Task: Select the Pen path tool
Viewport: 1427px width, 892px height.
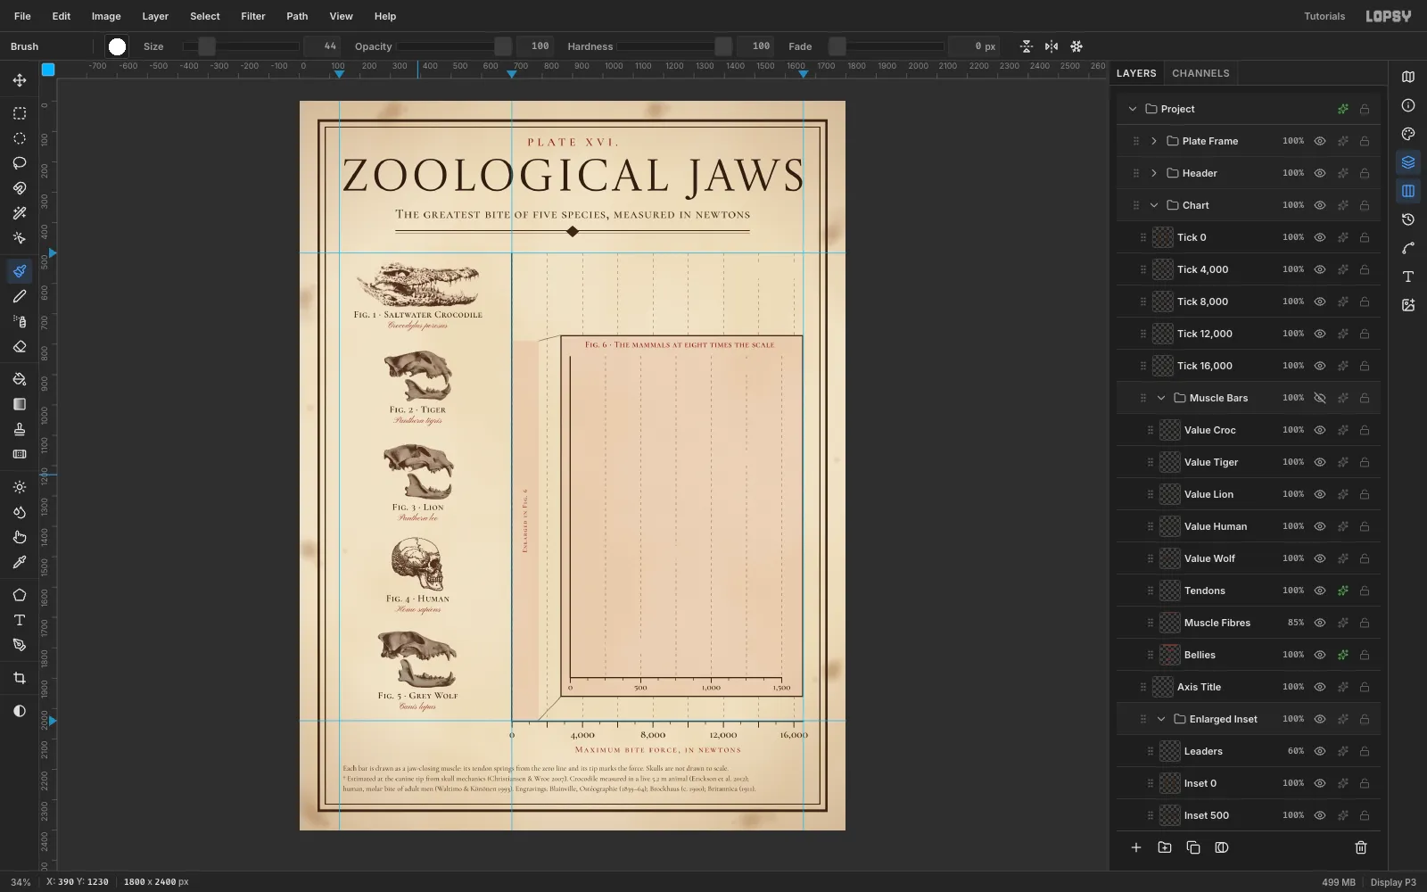Action: 19,645
